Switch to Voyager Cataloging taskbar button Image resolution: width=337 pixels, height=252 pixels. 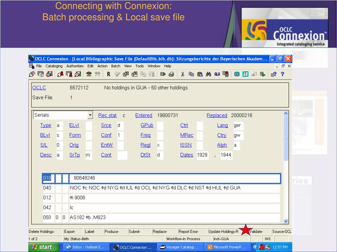pos(179,247)
